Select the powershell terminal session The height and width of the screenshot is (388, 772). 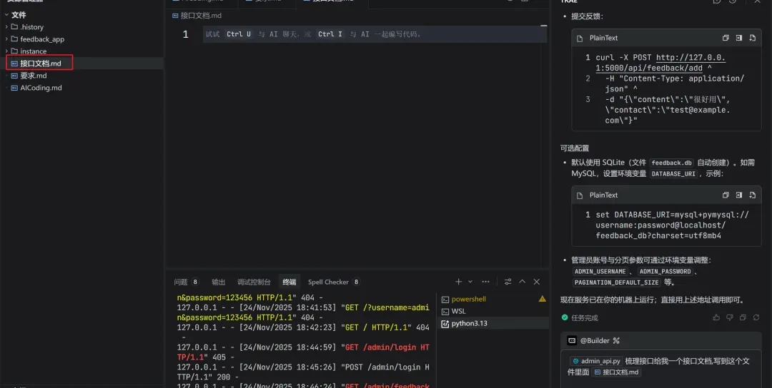click(468, 299)
